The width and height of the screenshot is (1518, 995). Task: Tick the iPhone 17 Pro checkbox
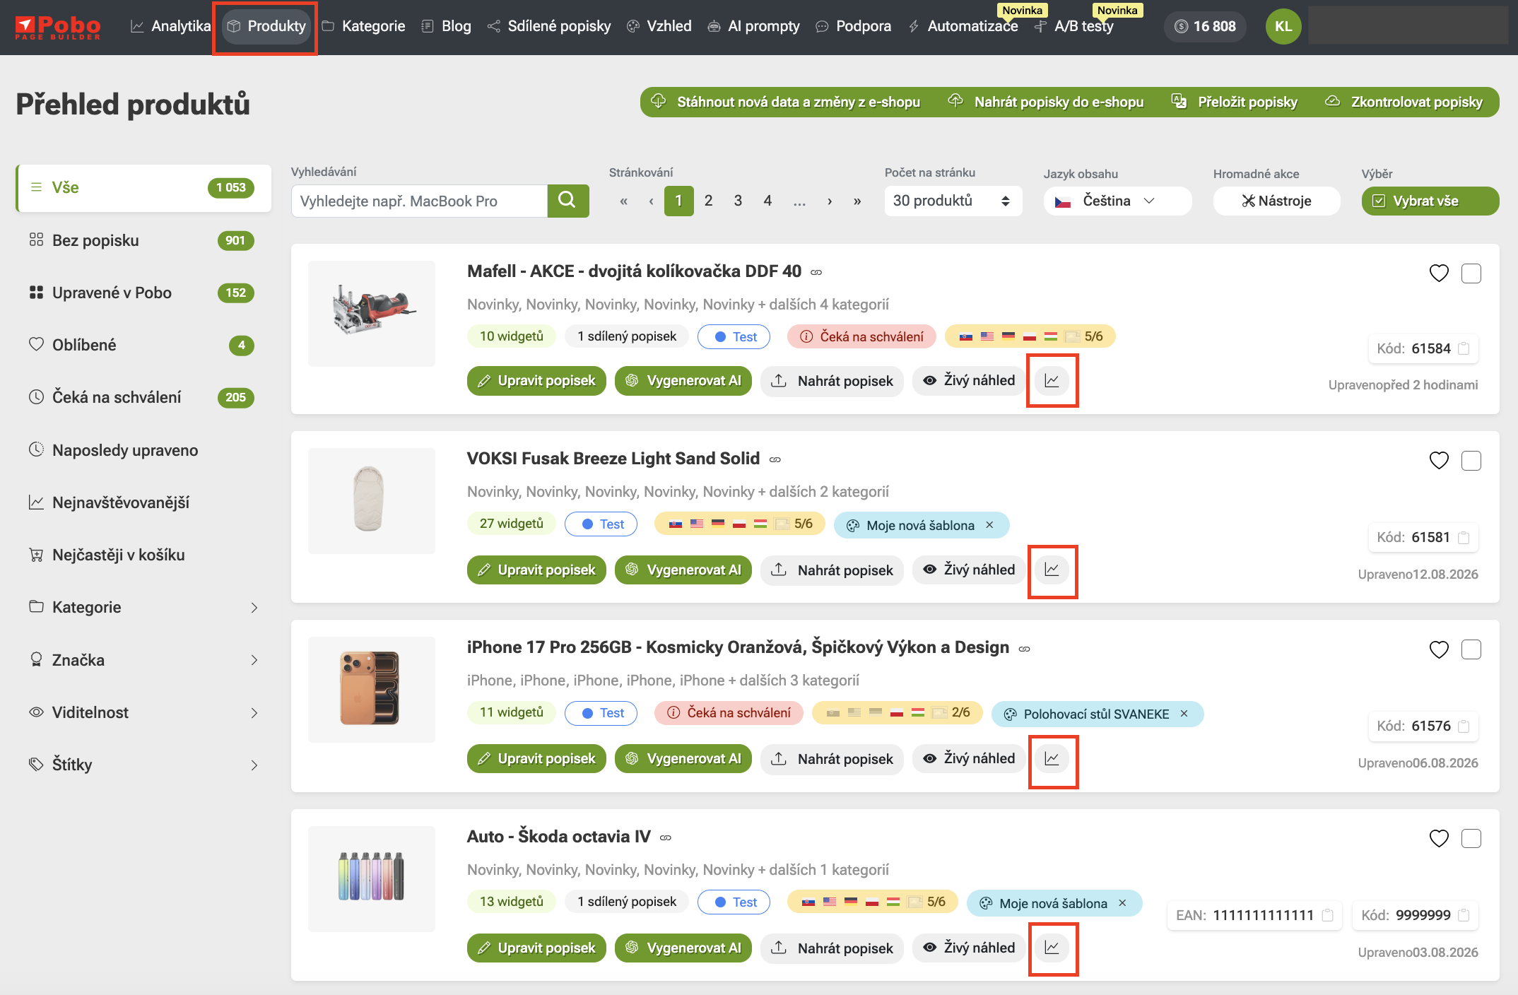pos(1471,649)
